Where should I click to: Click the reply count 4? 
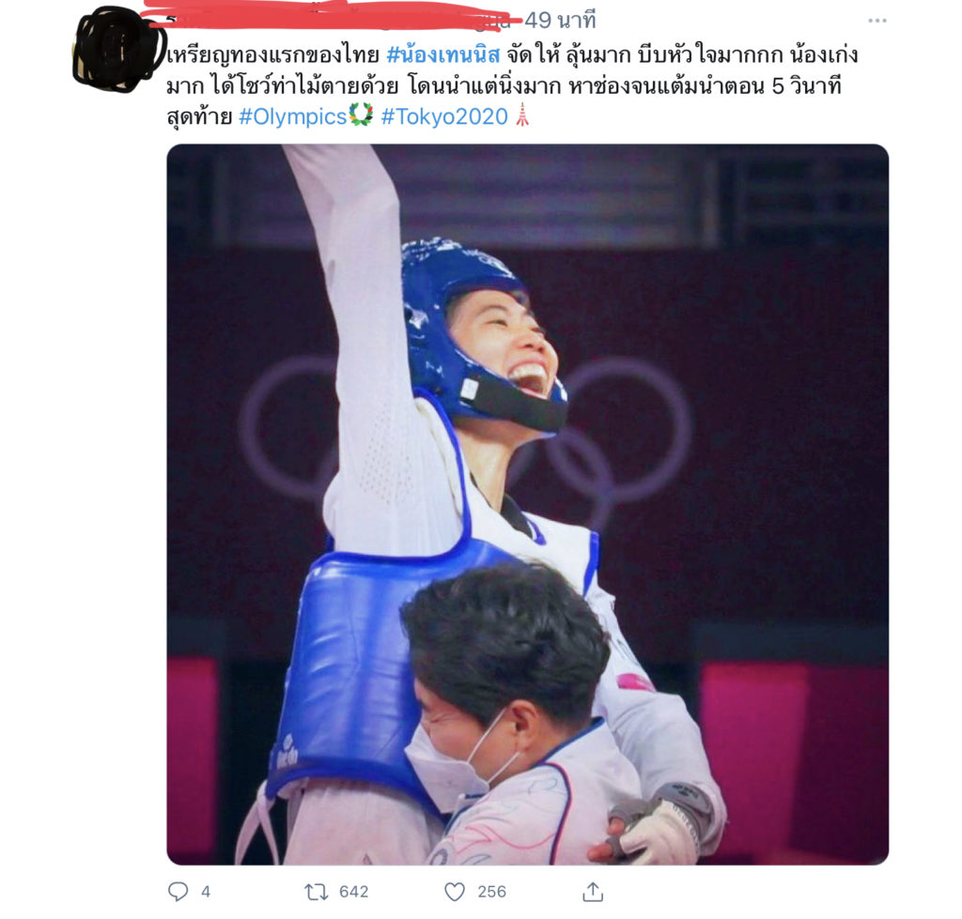(206, 892)
